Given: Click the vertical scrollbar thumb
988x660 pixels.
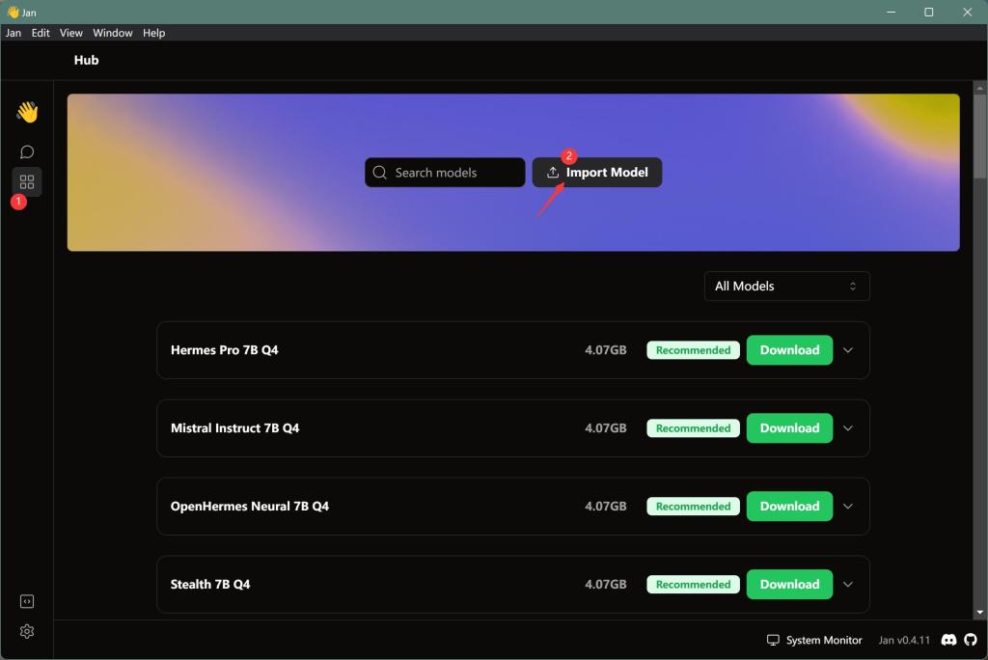Looking at the screenshot, I should (x=979, y=135).
